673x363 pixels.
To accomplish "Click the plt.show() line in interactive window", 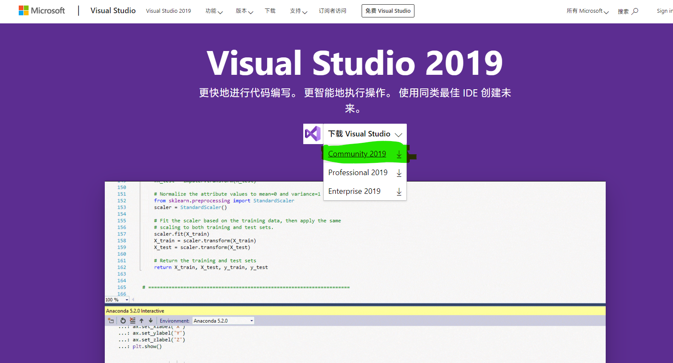I will (147, 346).
